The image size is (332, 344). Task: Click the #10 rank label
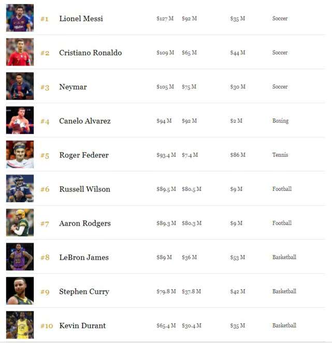pos(47,326)
